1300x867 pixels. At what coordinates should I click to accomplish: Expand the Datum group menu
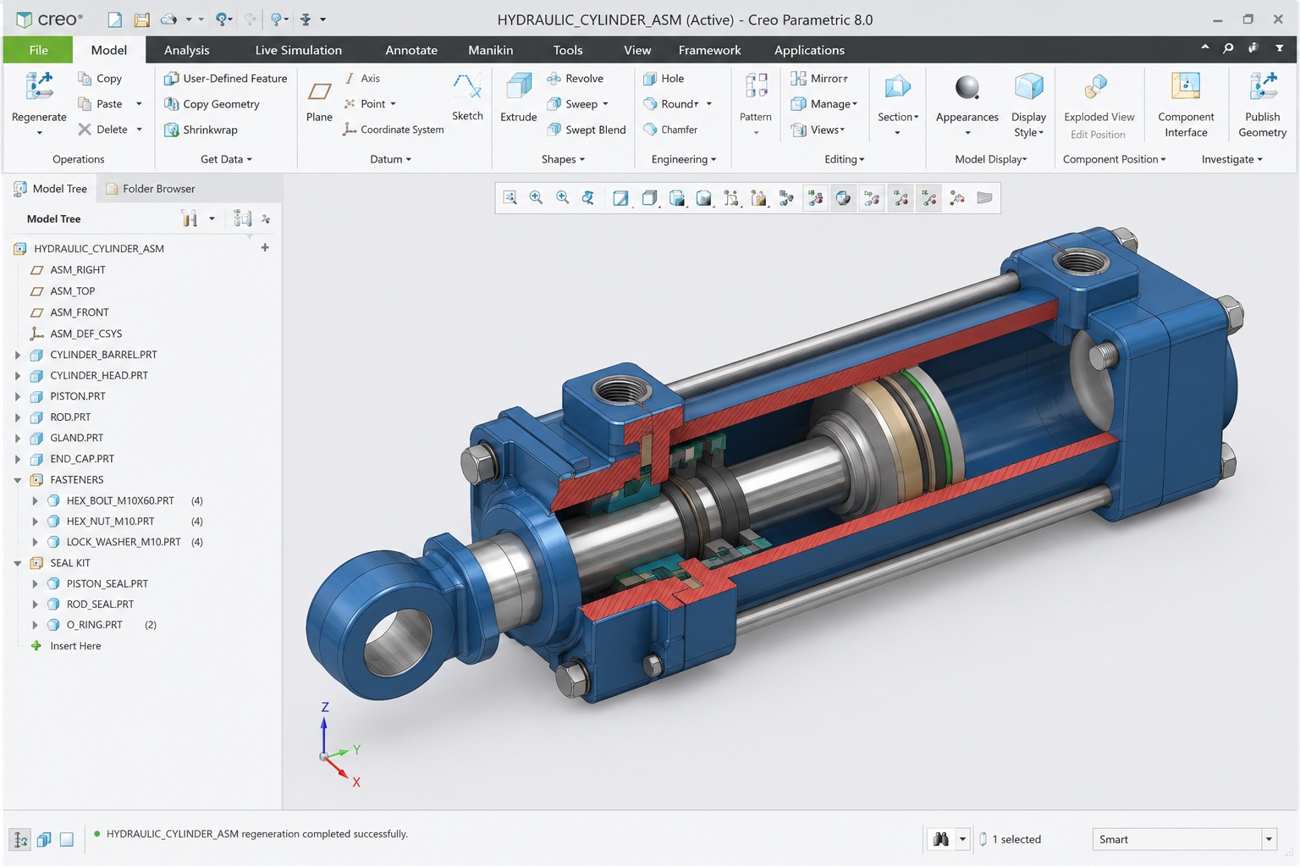point(390,159)
